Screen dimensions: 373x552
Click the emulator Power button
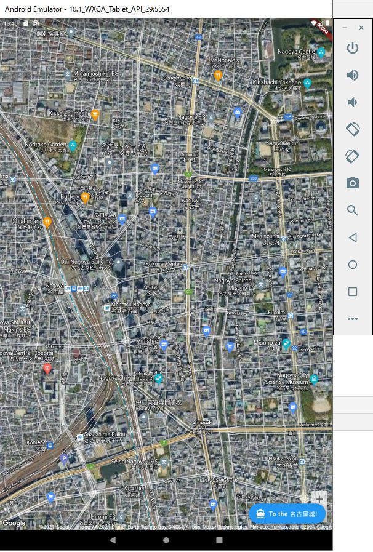pyautogui.click(x=353, y=47)
